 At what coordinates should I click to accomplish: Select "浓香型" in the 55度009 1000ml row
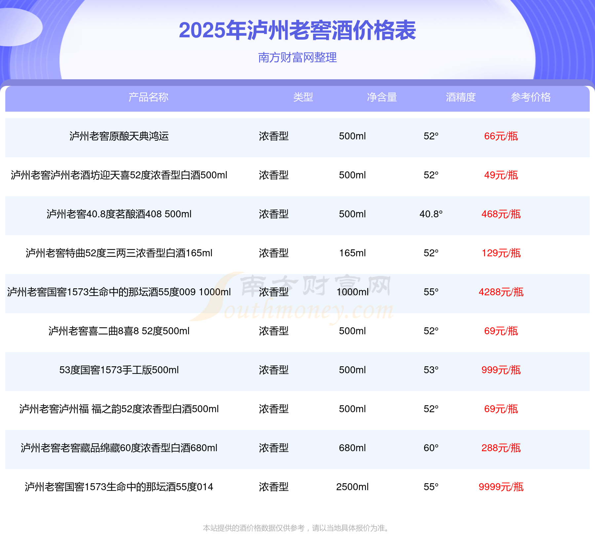[x=274, y=292]
